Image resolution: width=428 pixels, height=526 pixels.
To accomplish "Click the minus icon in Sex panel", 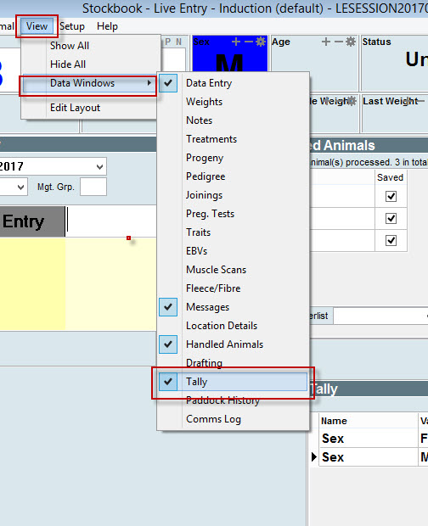I will click(249, 42).
